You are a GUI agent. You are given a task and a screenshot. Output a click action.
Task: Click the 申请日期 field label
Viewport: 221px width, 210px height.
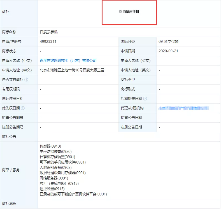128,51
